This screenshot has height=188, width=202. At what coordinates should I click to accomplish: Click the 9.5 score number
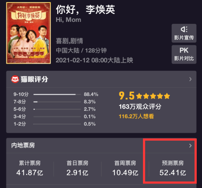[126, 96]
